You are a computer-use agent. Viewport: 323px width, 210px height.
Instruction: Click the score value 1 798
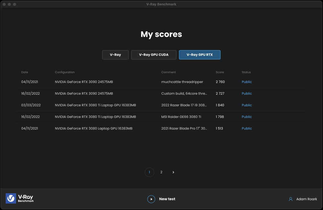[220, 117]
